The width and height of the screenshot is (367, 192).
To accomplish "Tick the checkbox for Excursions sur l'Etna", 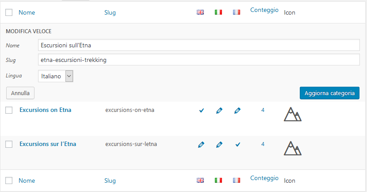I will (x=9, y=144).
